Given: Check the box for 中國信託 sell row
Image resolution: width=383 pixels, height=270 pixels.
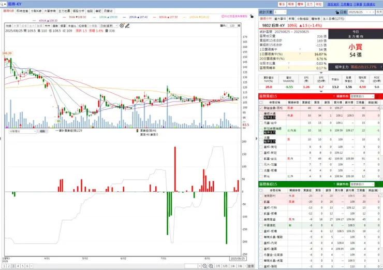Looking at the screenshot, I should click(261, 225).
